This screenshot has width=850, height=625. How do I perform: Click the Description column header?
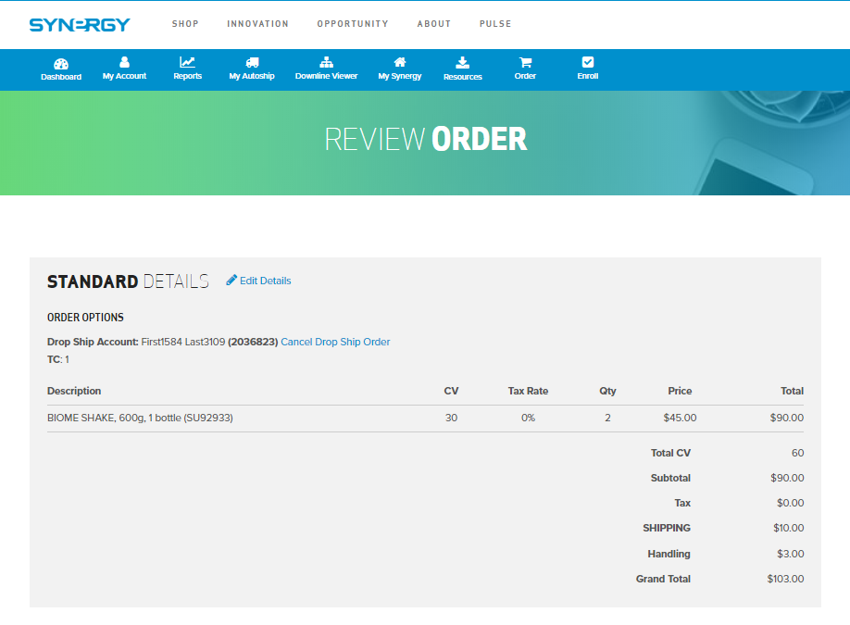pos(74,391)
